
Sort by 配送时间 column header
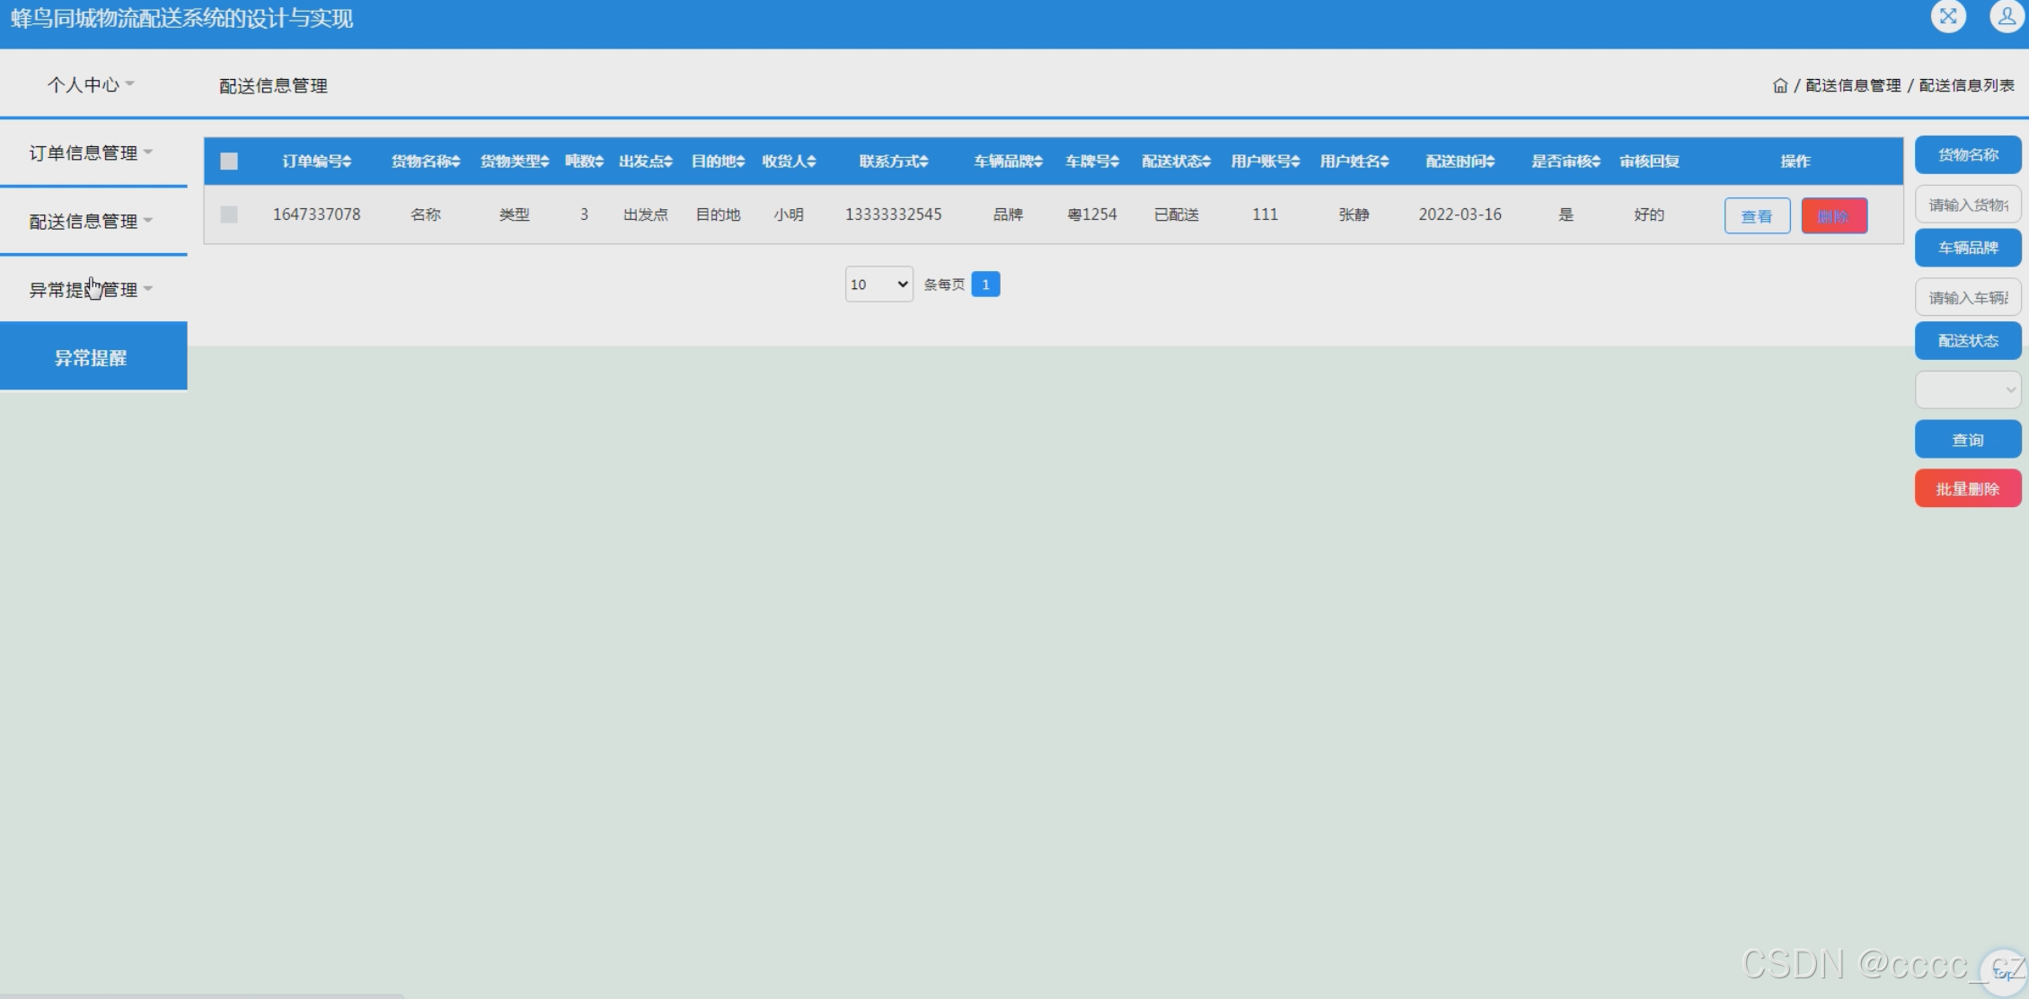(1460, 162)
